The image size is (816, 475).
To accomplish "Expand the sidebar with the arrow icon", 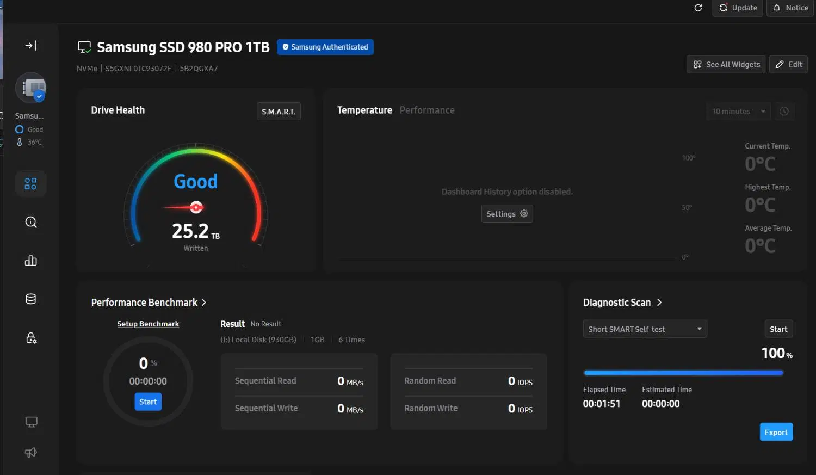I will 31,46.
